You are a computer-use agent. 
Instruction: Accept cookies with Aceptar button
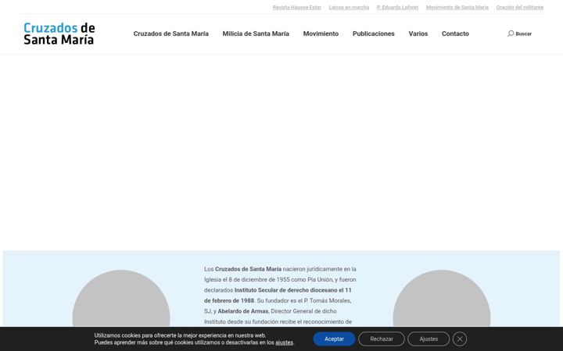click(x=334, y=339)
